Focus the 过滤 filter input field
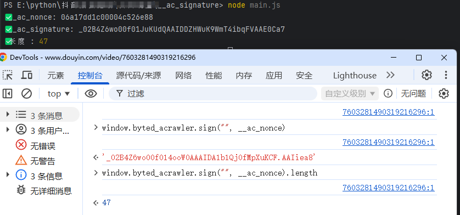The width and height of the screenshot is (460, 215). tap(213, 94)
